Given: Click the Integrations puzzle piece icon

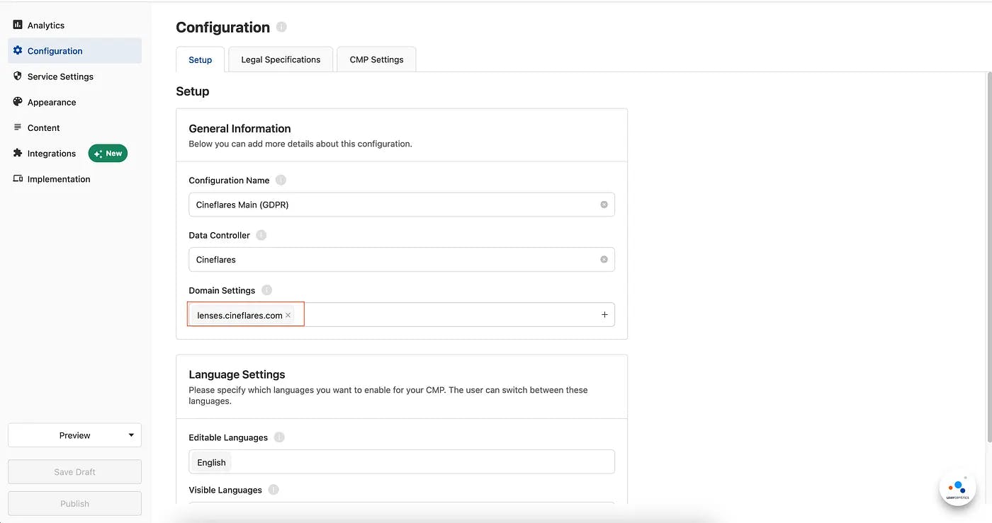Looking at the screenshot, I should [x=18, y=154].
